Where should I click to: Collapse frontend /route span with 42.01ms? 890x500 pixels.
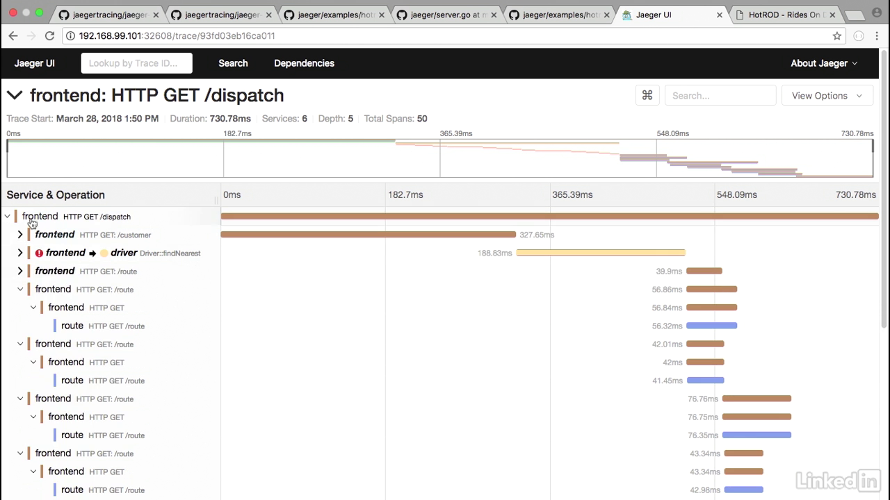[20, 344]
